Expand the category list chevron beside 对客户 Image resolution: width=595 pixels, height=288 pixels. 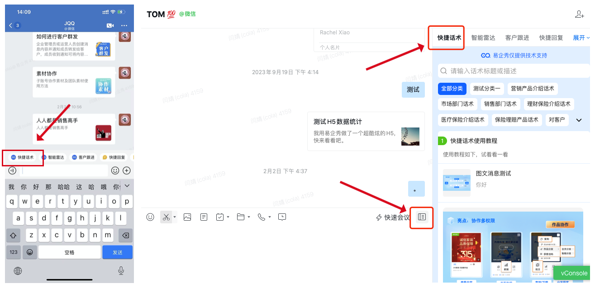(x=579, y=120)
